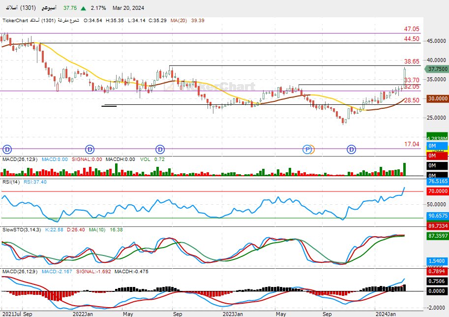The height and width of the screenshot is (317, 449).
Task: Click the 2.17% change value
Action: (98, 8)
